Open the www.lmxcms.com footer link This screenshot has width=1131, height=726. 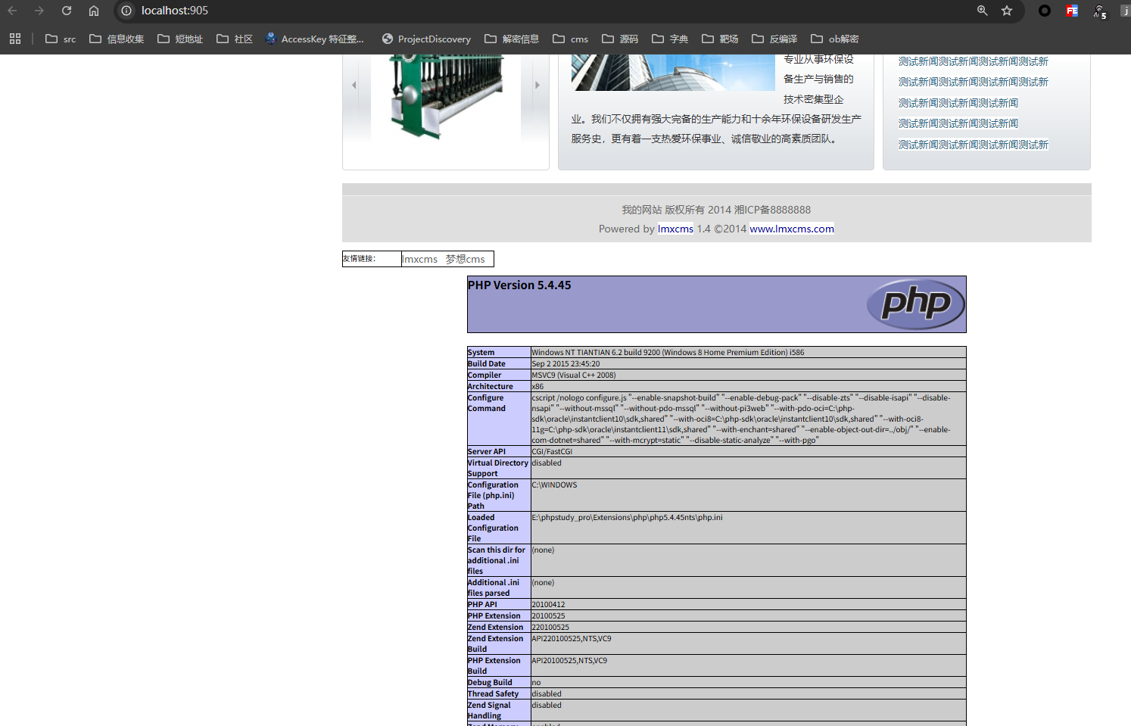tap(792, 229)
